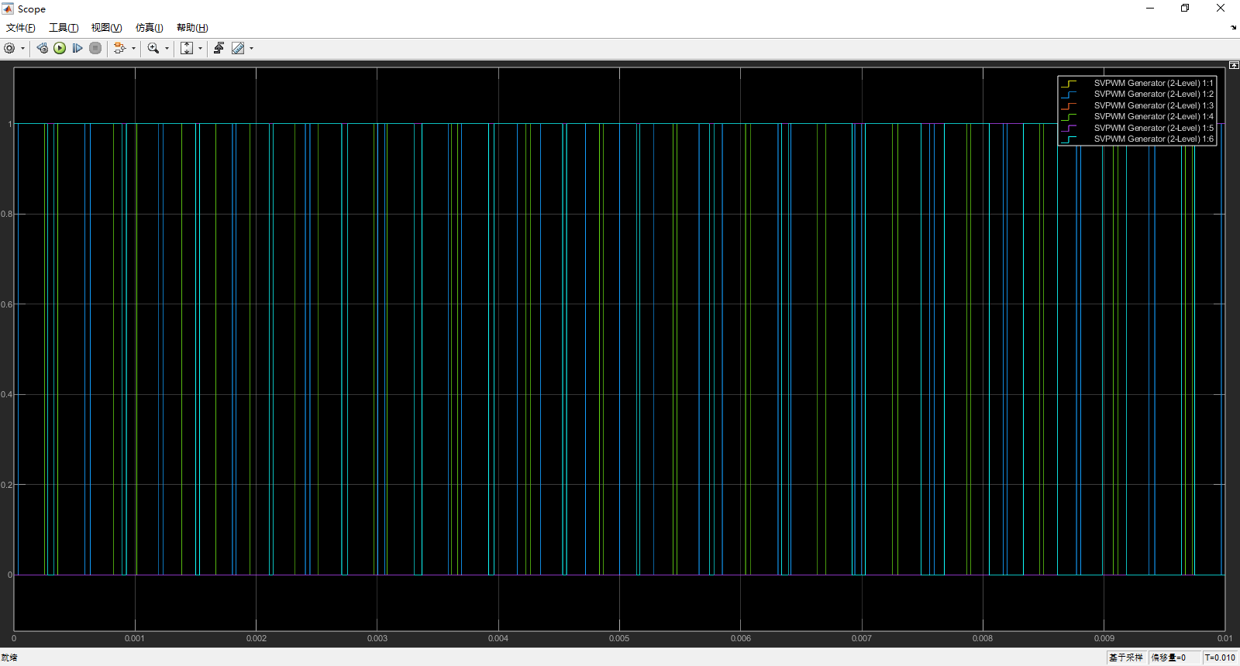Expand the zoom tool dropdown arrow
Viewport: 1240px width, 666px height.
point(167,48)
